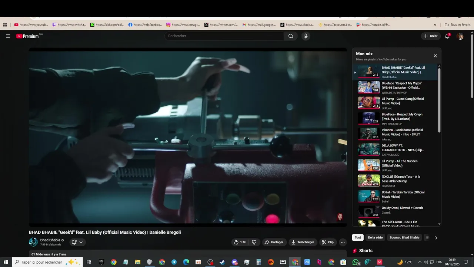Select the De la série chip
This screenshot has height=267, width=474.
[375, 238]
